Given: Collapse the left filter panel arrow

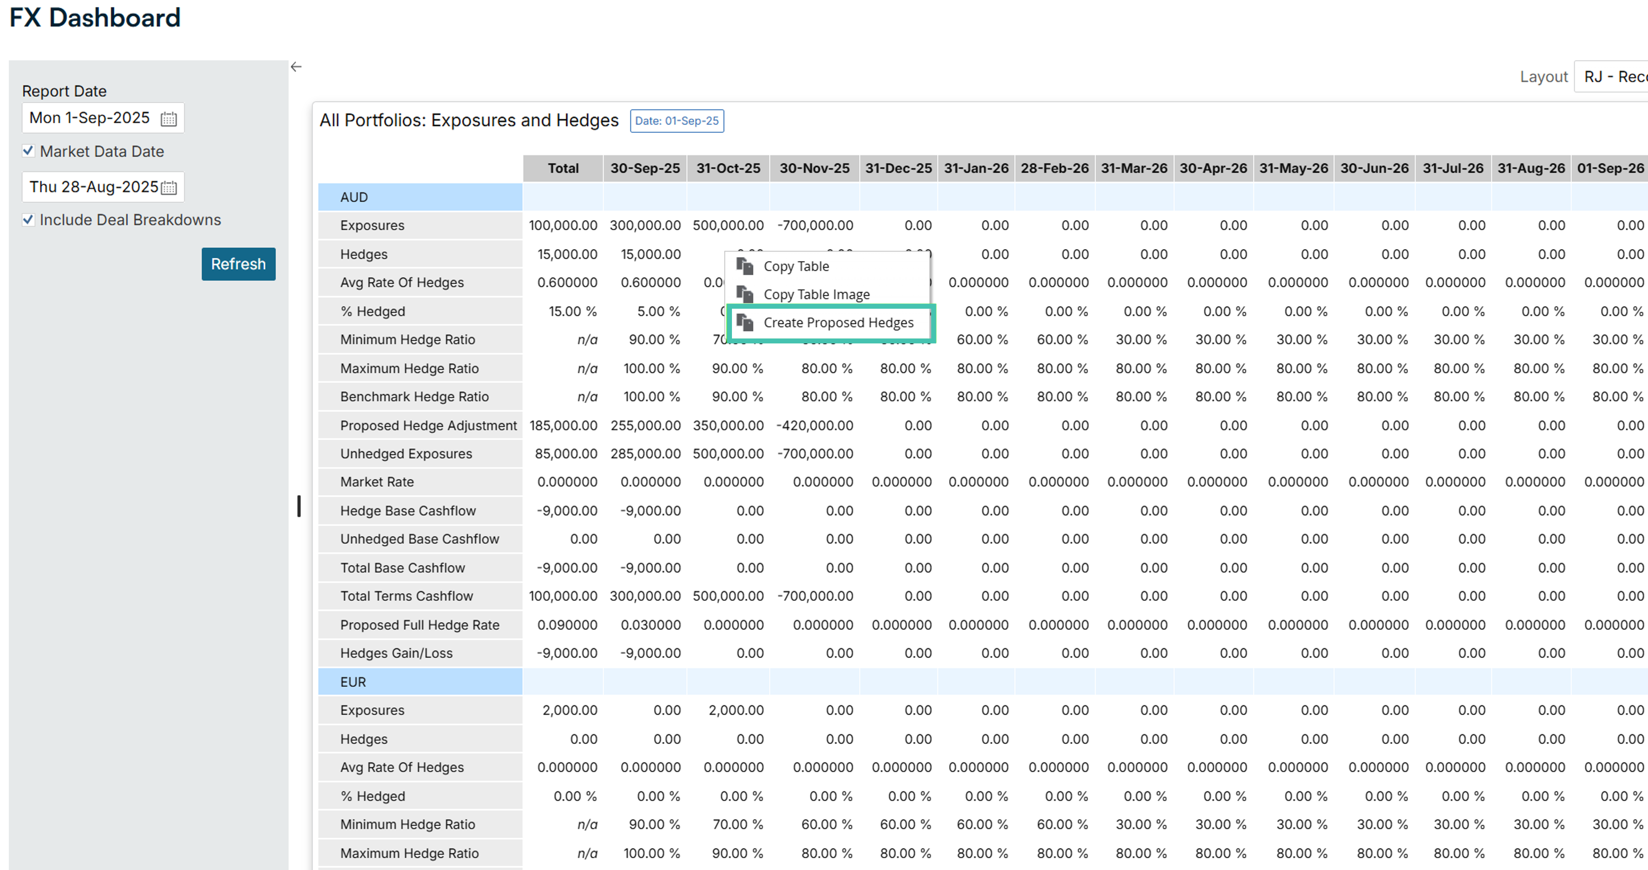Looking at the screenshot, I should coord(296,66).
